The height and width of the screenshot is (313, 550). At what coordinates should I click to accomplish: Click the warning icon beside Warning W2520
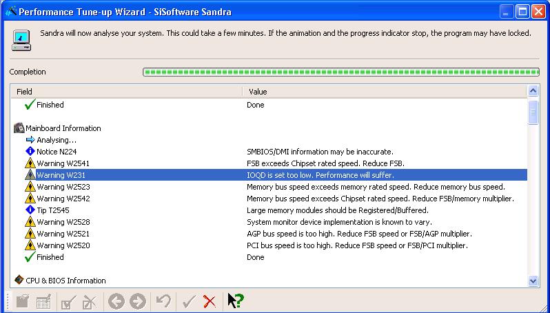click(x=30, y=245)
